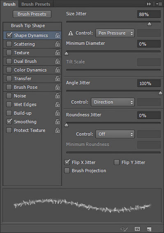Enable the Transfer checkbox
The height and width of the screenshot is (233, 164).
tap(9, 78)
